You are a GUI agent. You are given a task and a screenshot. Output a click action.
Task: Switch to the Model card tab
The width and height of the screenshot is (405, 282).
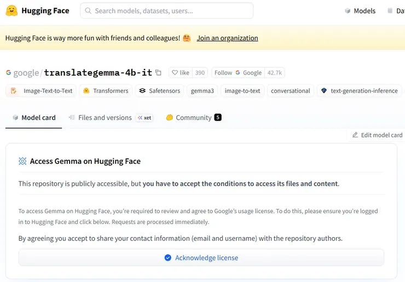33,118
